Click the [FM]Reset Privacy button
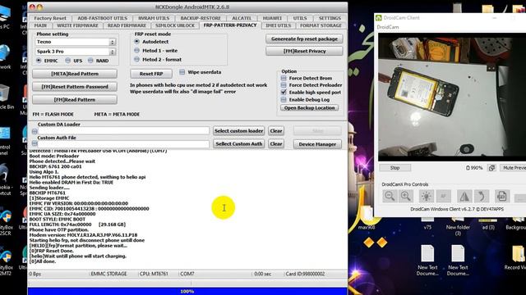The image size is (526, 295). pyautogui.click(x=304, y=51)
